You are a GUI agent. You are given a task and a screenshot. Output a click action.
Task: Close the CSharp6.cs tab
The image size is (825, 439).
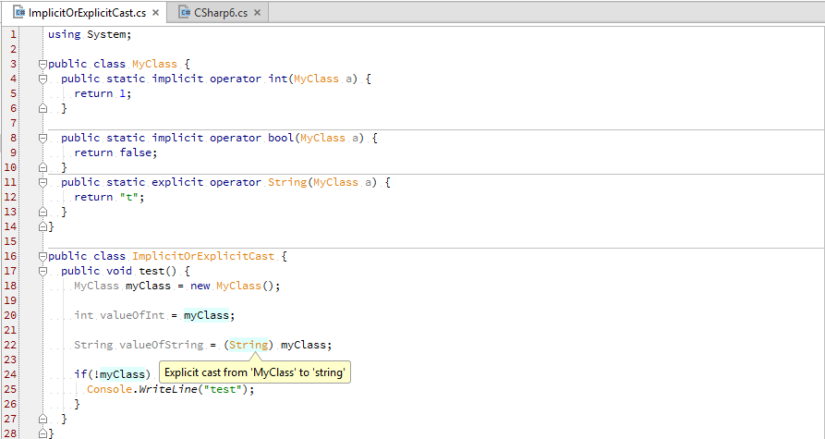257,13
